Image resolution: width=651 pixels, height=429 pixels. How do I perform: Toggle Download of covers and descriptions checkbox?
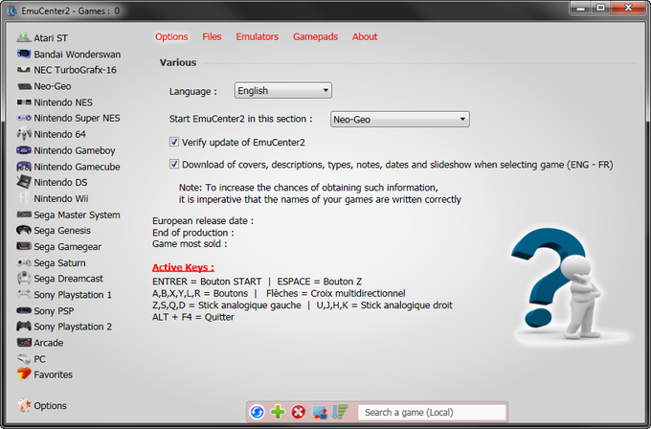click(x=174, y=164)
